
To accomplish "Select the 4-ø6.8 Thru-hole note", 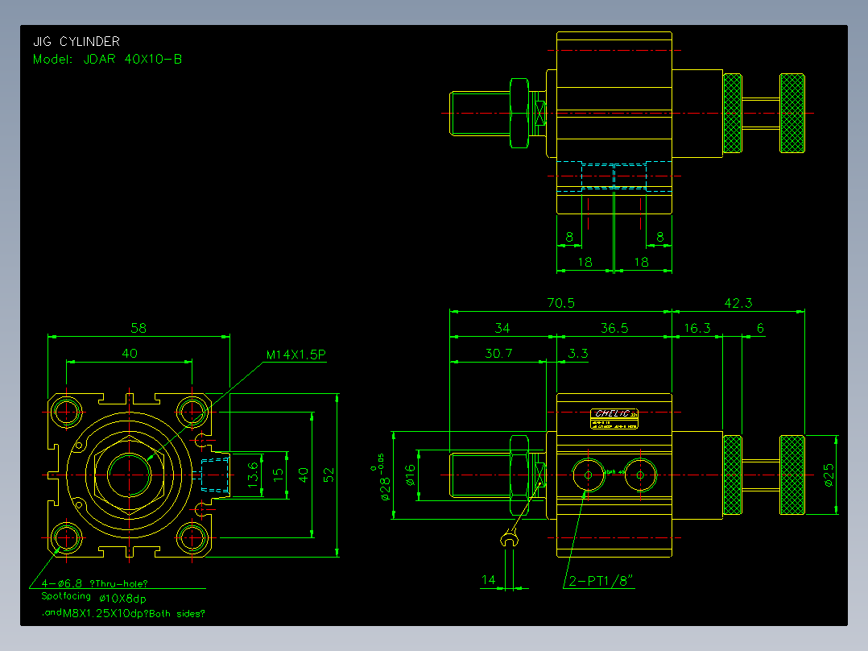I will [95, 583].
